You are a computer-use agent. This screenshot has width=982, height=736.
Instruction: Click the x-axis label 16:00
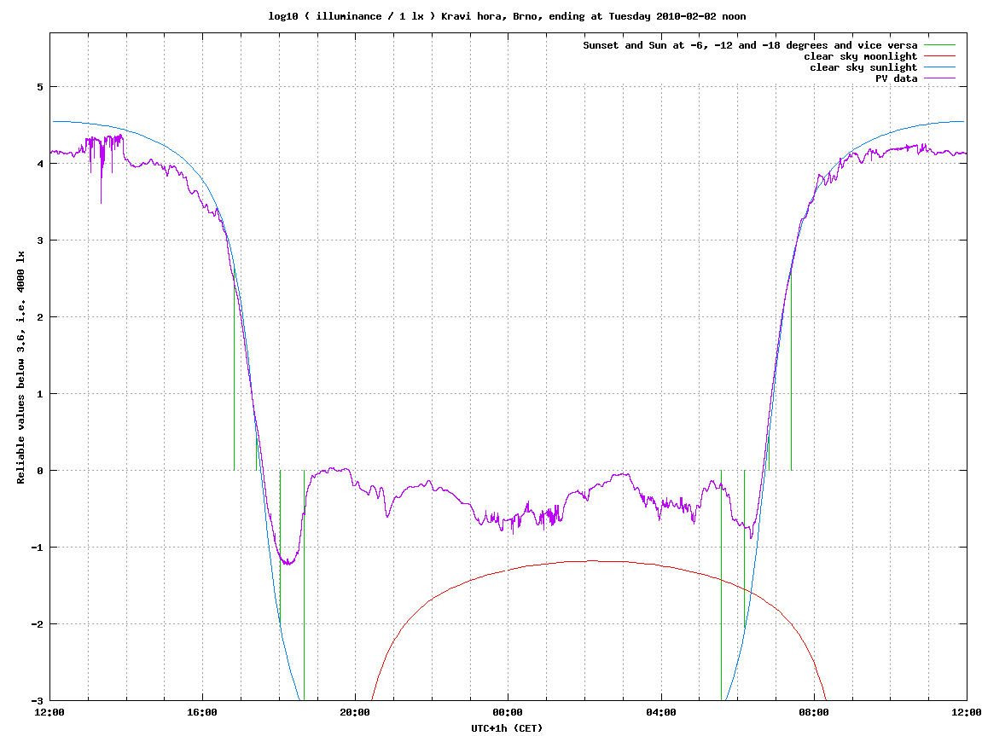(202, 712)
